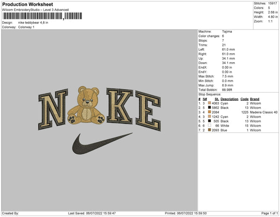This screenshot has height=217, width=280.
Task: Click the 'St.' column header
Action: pyautogui.click(x=217, y=99)
